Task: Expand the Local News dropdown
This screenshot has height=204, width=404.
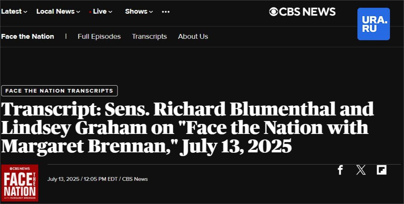Action: coord(58,11)
